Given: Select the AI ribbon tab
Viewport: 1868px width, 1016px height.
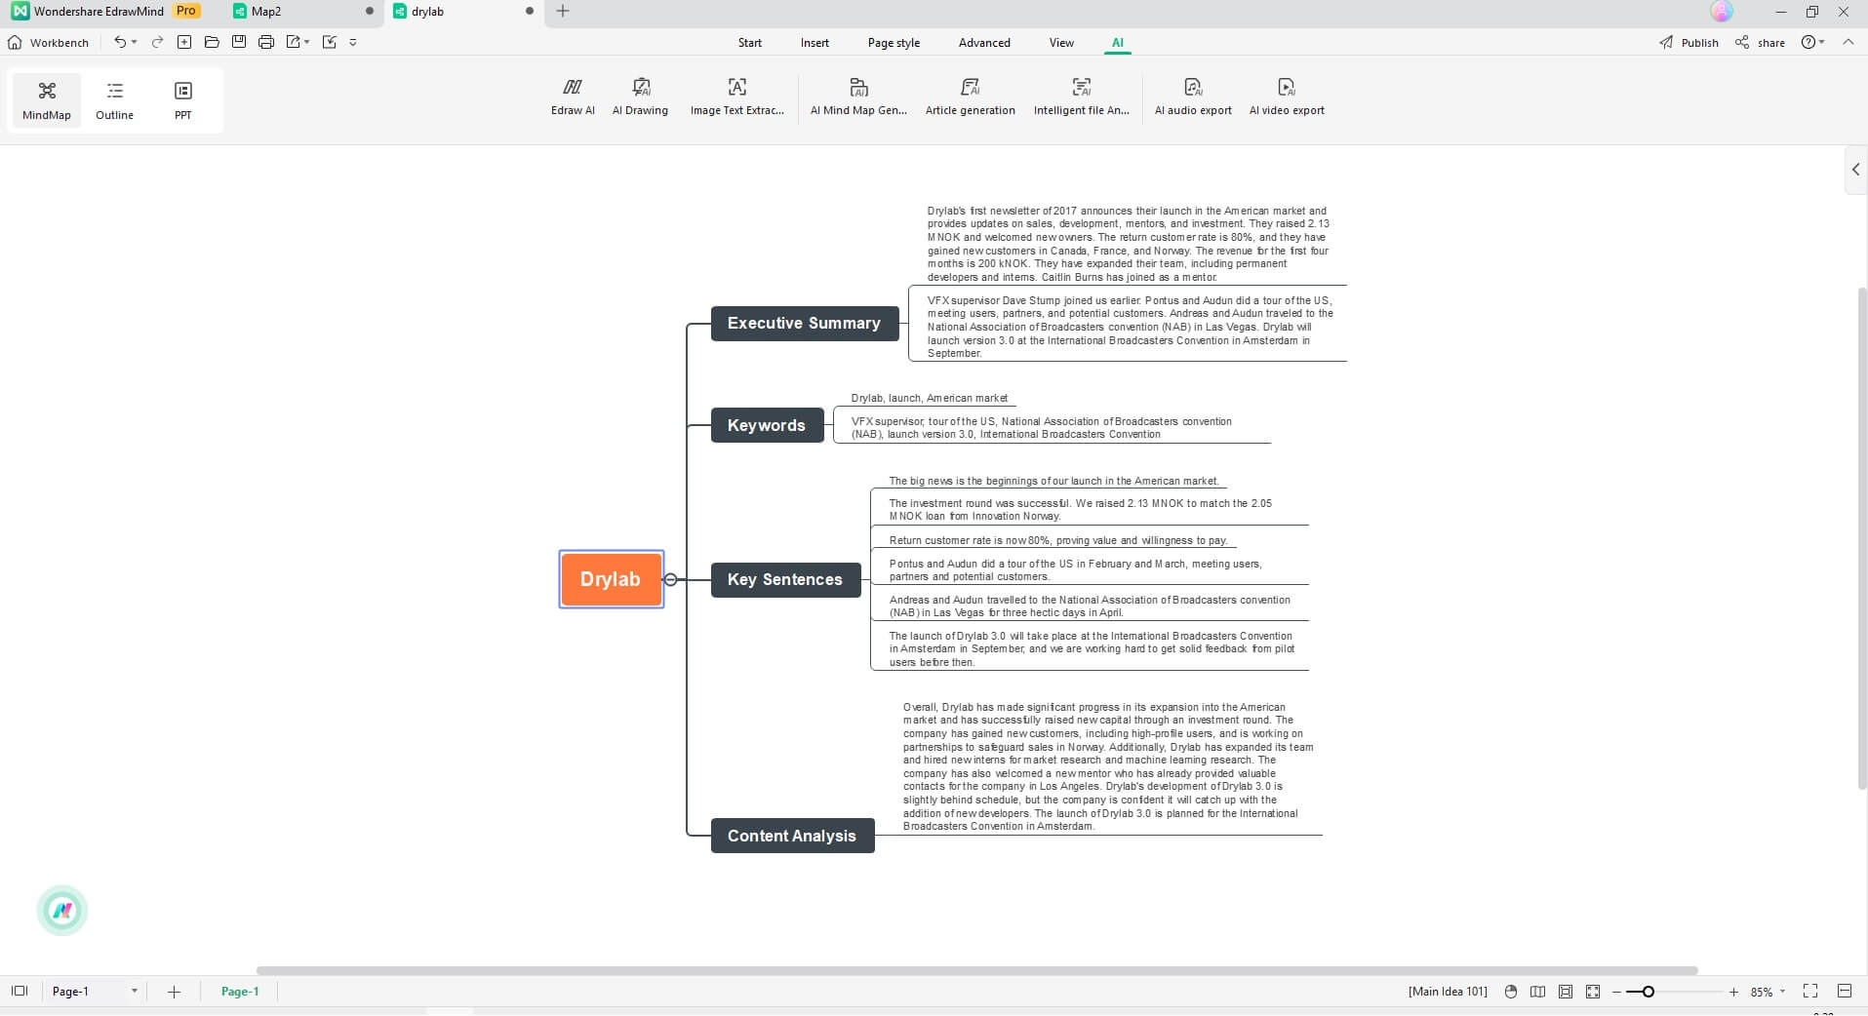Looking at the screenshot, I should pos(1118,43).
